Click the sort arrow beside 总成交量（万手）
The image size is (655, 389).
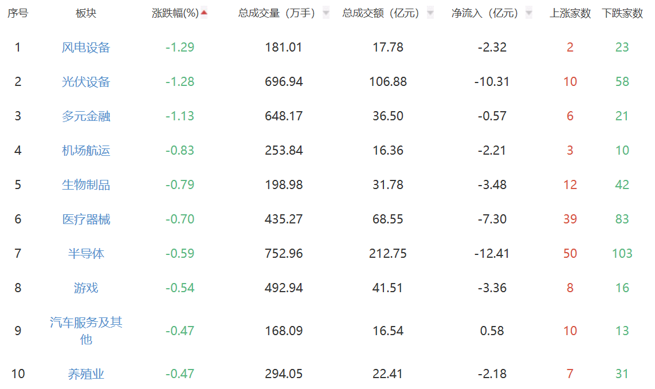(x=326, y=13)
